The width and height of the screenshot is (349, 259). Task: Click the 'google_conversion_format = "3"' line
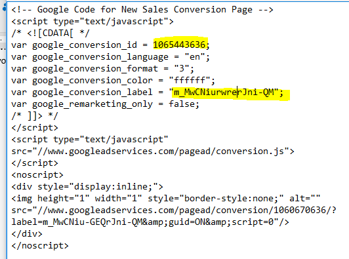coord(103,69)
